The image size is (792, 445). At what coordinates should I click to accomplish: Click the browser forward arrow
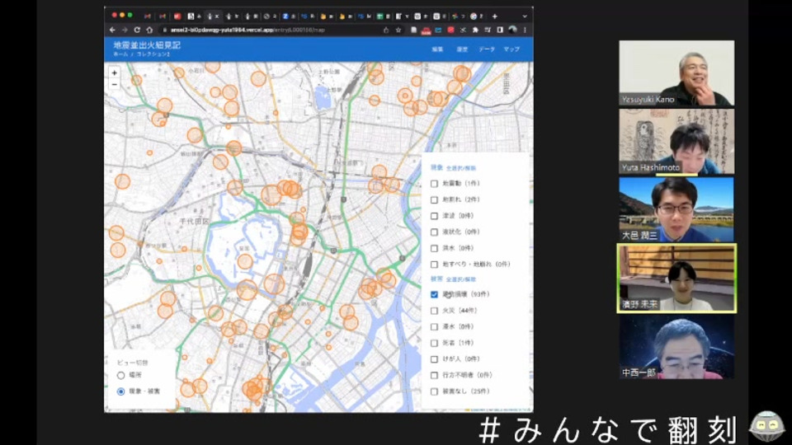point(125,30)
